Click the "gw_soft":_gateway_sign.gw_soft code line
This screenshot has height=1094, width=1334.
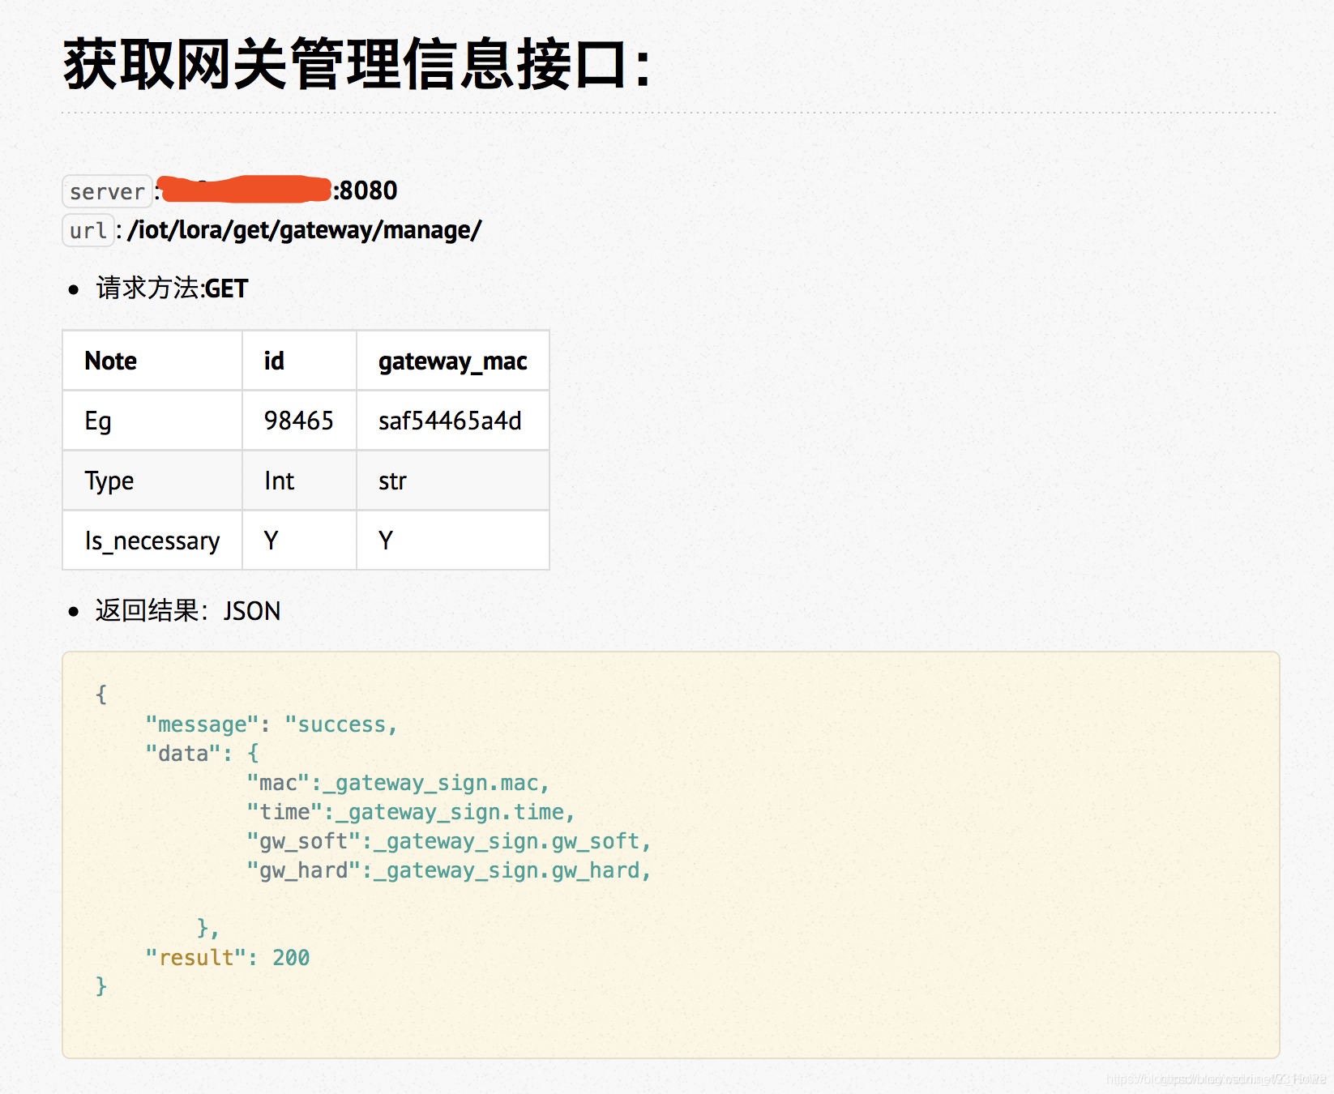[x=449, y=841]
